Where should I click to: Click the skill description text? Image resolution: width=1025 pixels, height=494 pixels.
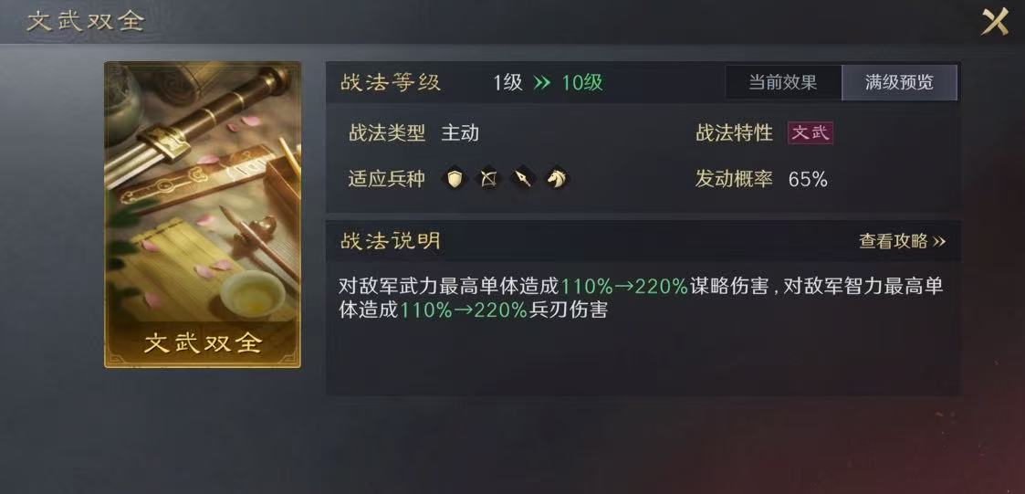(641, 298)
